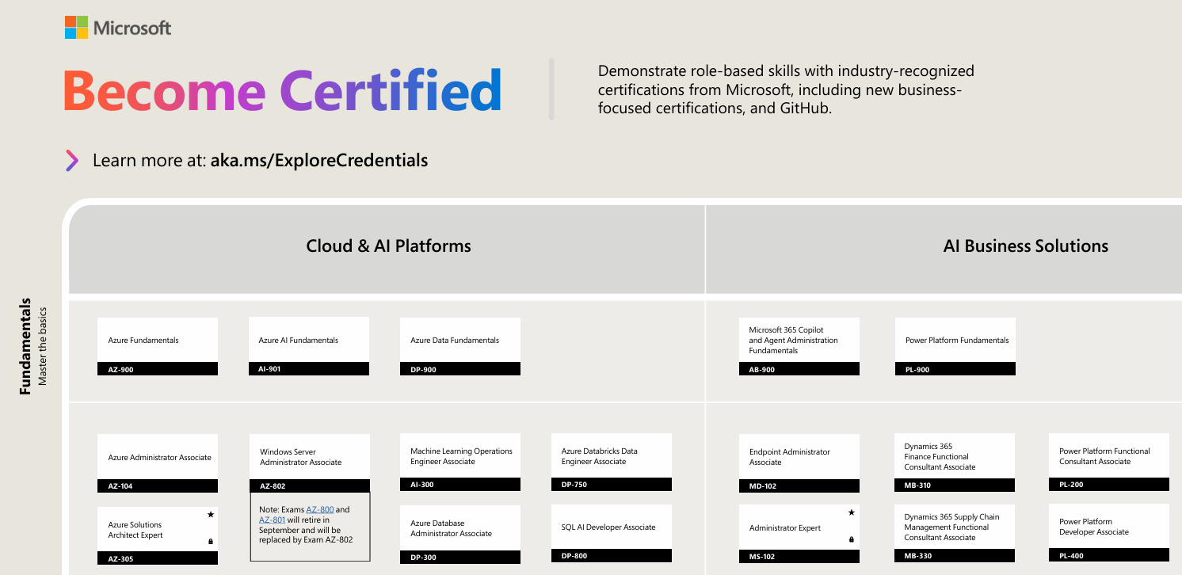The height and width of the screenshot is (575, 1182).
Task: Click the DP-800 exam code bar
Action: 612,556
